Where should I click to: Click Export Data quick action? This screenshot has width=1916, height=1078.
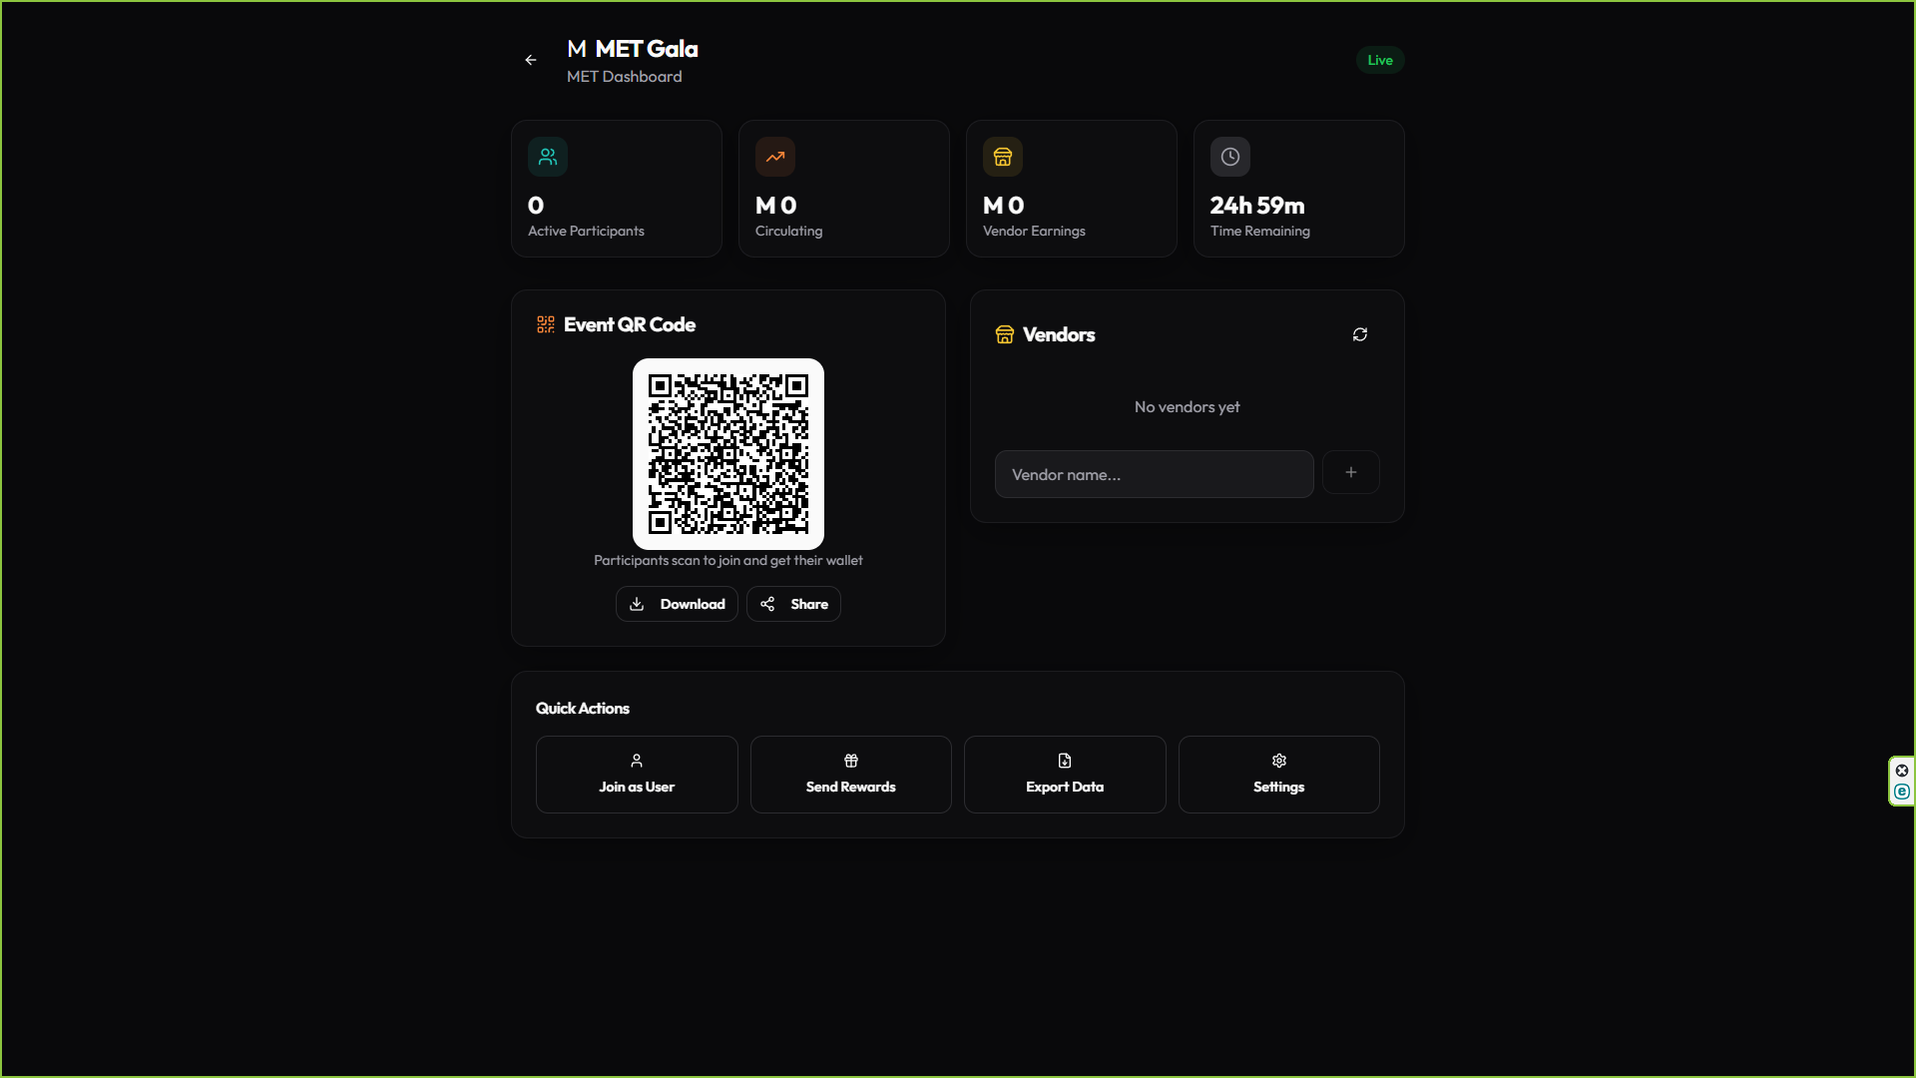click(x=1065, y=775)
